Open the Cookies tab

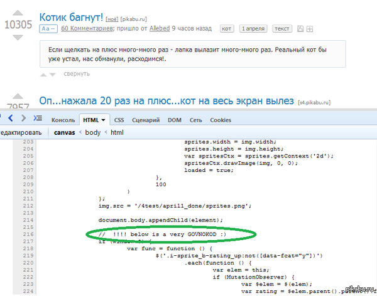pos(221,119)
